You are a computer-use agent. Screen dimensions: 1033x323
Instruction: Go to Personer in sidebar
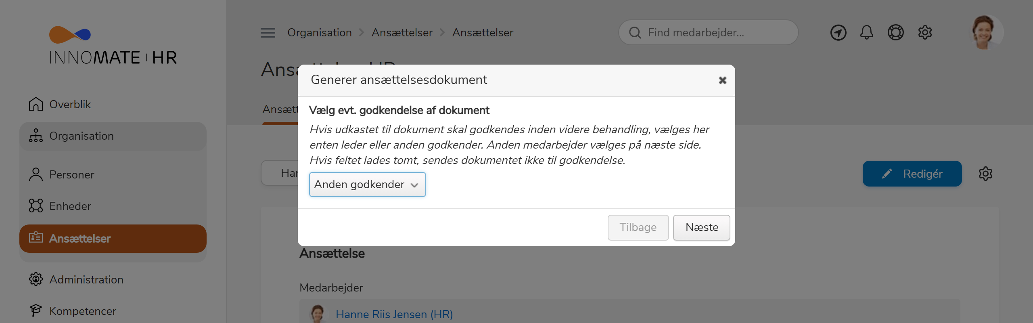click(x=61, y=174)
